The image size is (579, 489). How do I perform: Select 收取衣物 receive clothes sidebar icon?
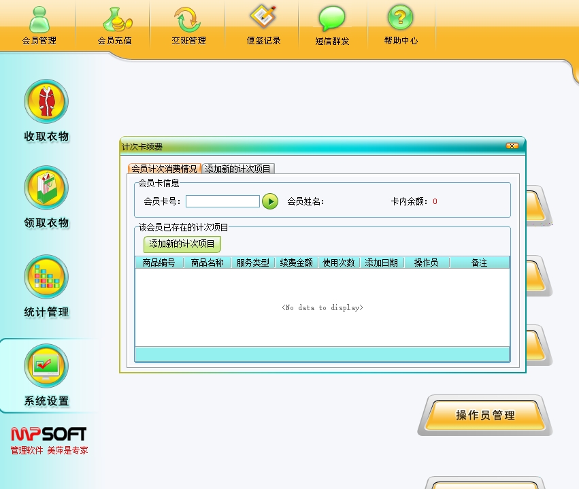pos(46,102)
